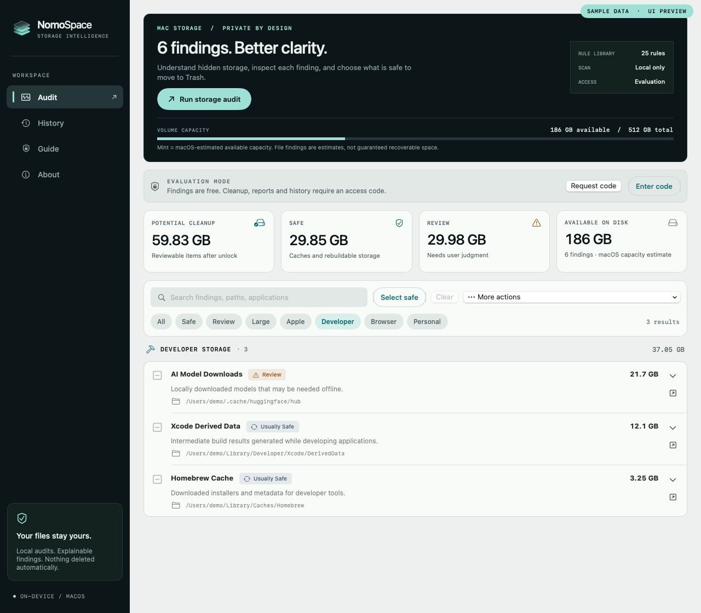
Task: Open the Audit workspace page
Action: [x=65, y=97]
